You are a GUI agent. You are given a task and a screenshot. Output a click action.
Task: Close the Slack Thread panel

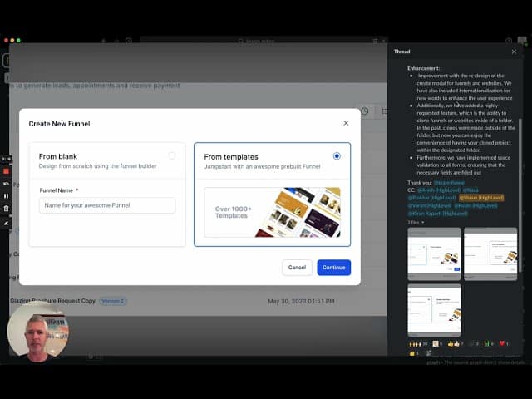point(514,52)
